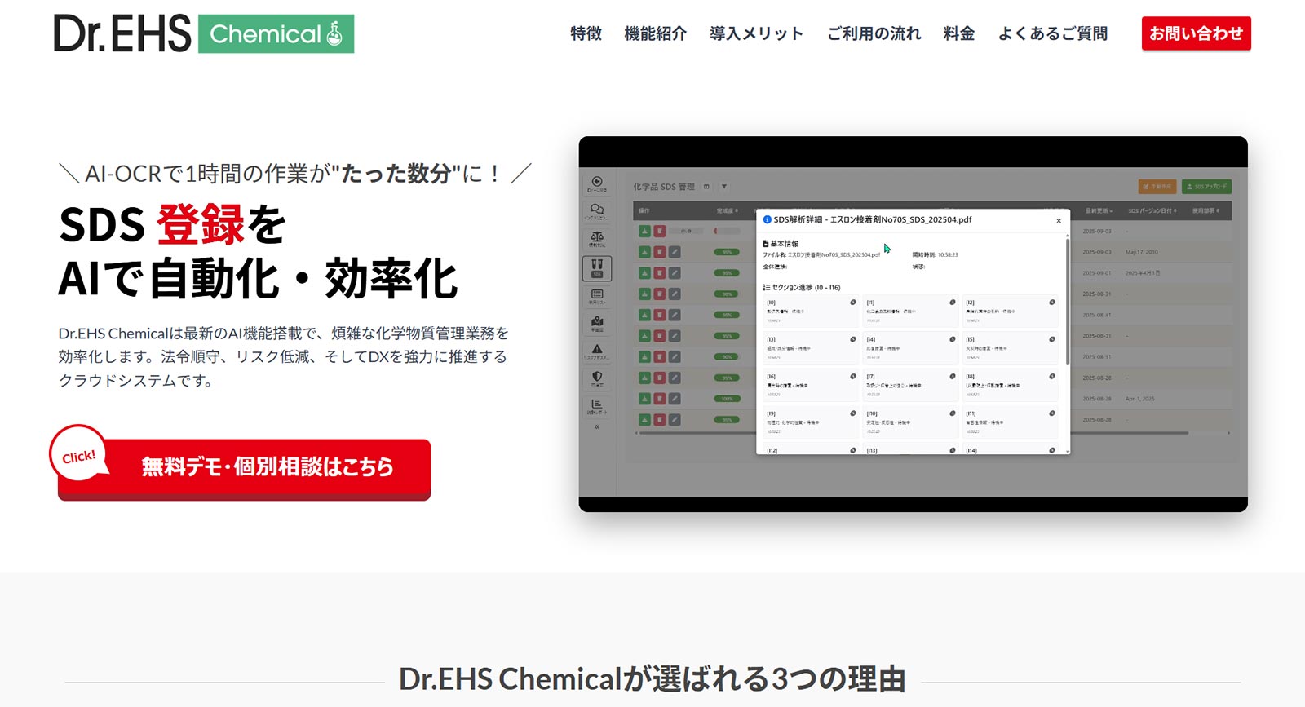Viewport: 1305px width, 707px height.
Task: Click the green SDS アップロード button
Action: pos(1206,187)
